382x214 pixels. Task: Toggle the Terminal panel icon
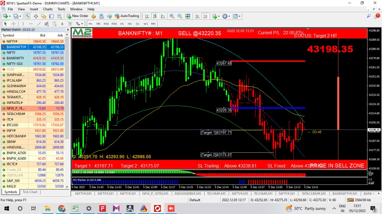coord(52,16)
